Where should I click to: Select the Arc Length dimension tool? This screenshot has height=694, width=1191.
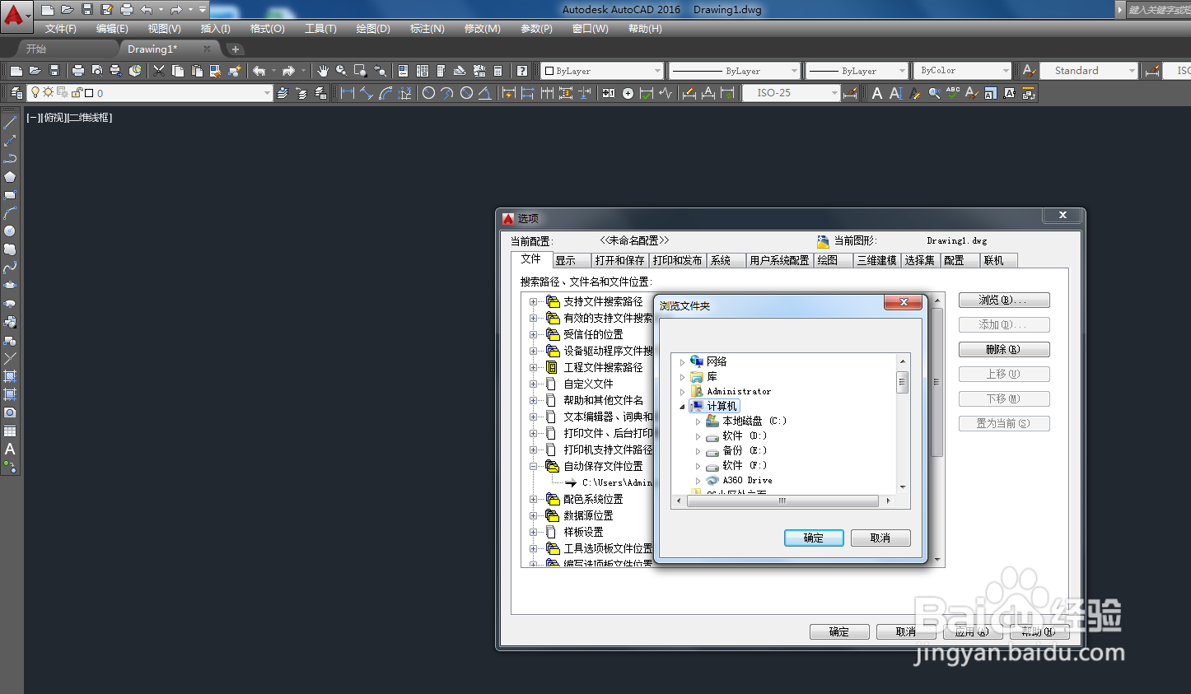[385, 93]
